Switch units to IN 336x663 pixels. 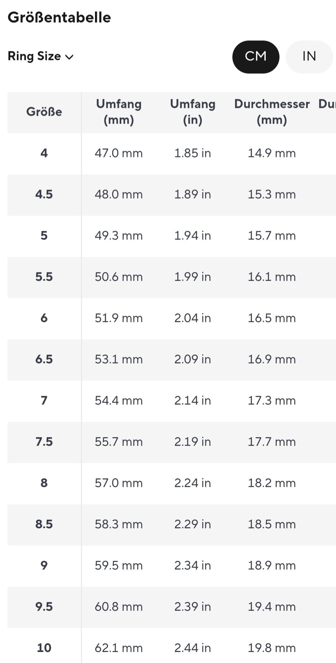point(309,57)
